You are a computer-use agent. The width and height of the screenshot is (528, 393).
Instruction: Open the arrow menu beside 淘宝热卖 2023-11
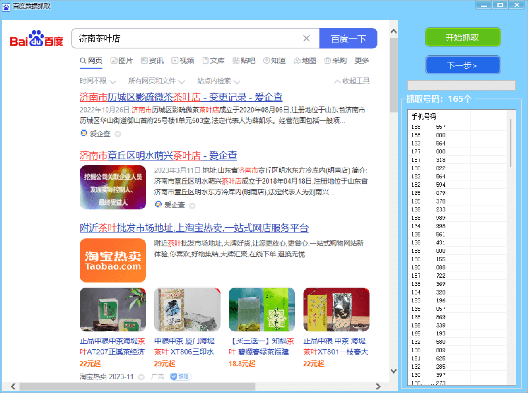pyautogui.click(x=141, y=377)
